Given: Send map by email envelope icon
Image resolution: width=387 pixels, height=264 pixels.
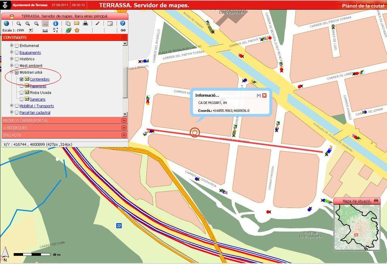Looking at the screenshot, I should pyautogui.click(x=77, y=23).
